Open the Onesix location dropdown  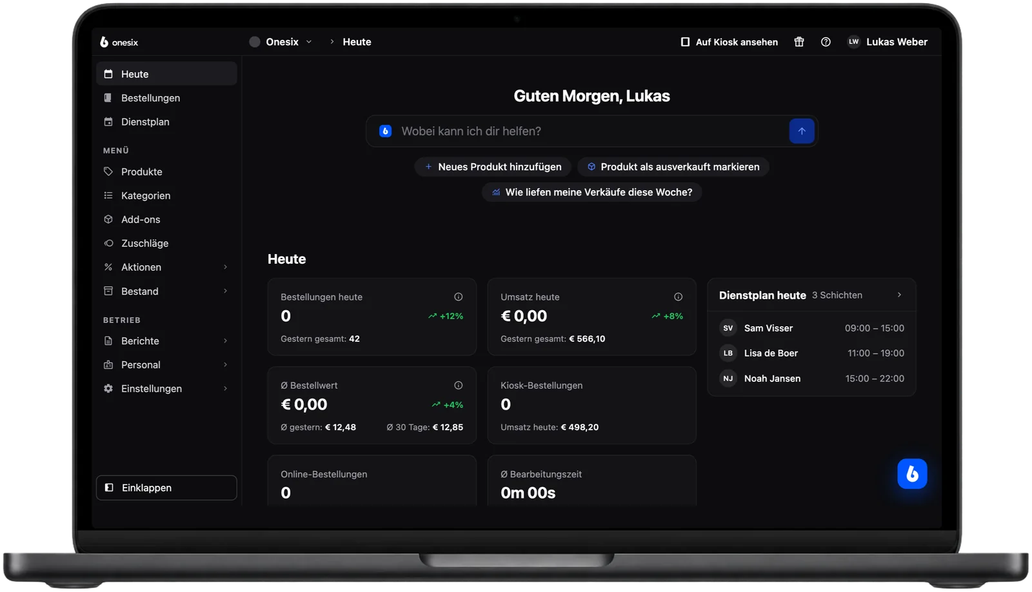click(x=281, y=42)
